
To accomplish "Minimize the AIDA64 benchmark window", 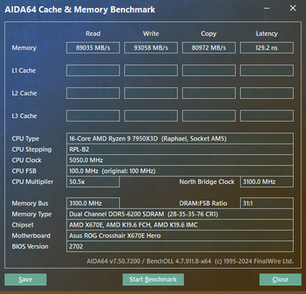I will point(267,8).
